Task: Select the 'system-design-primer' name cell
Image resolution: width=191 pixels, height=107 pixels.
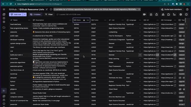Action: [20, 43]
